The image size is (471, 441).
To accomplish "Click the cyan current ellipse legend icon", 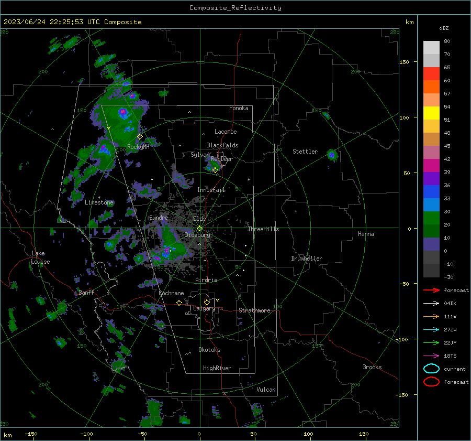I will 431,369.
